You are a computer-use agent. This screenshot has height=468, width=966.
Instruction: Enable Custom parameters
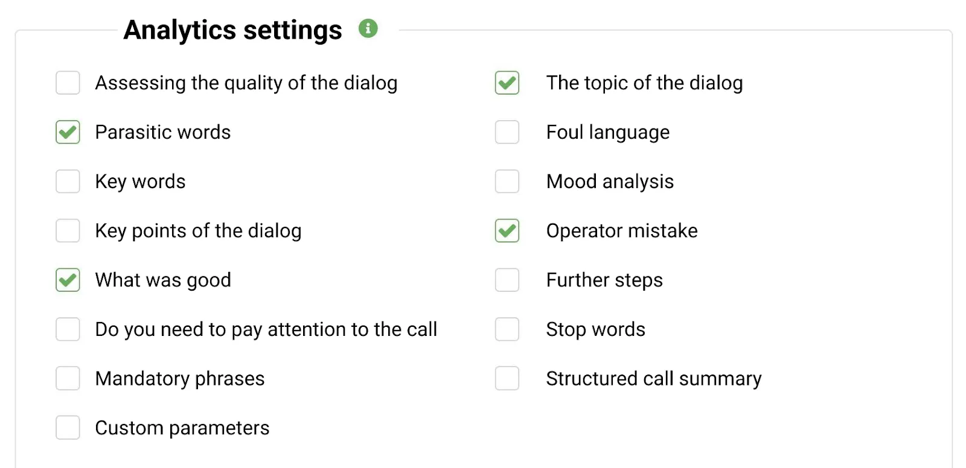(x=68, y=428)
